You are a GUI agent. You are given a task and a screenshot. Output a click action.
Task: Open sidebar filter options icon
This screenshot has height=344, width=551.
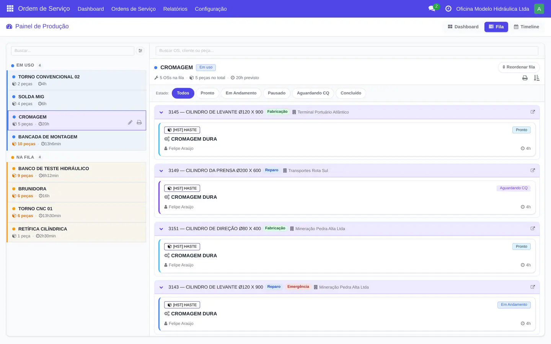140,50
